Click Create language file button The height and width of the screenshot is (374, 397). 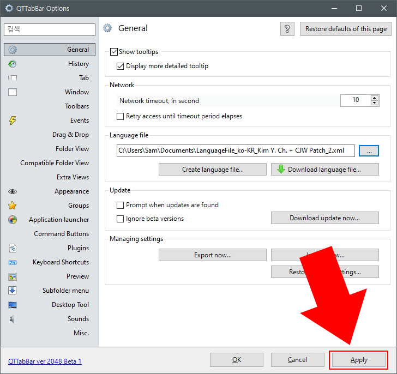213,170
